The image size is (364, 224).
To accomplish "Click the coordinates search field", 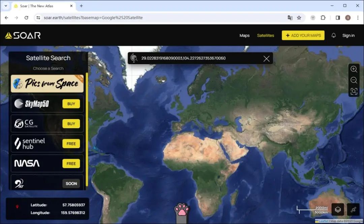I will click(200, 58).
